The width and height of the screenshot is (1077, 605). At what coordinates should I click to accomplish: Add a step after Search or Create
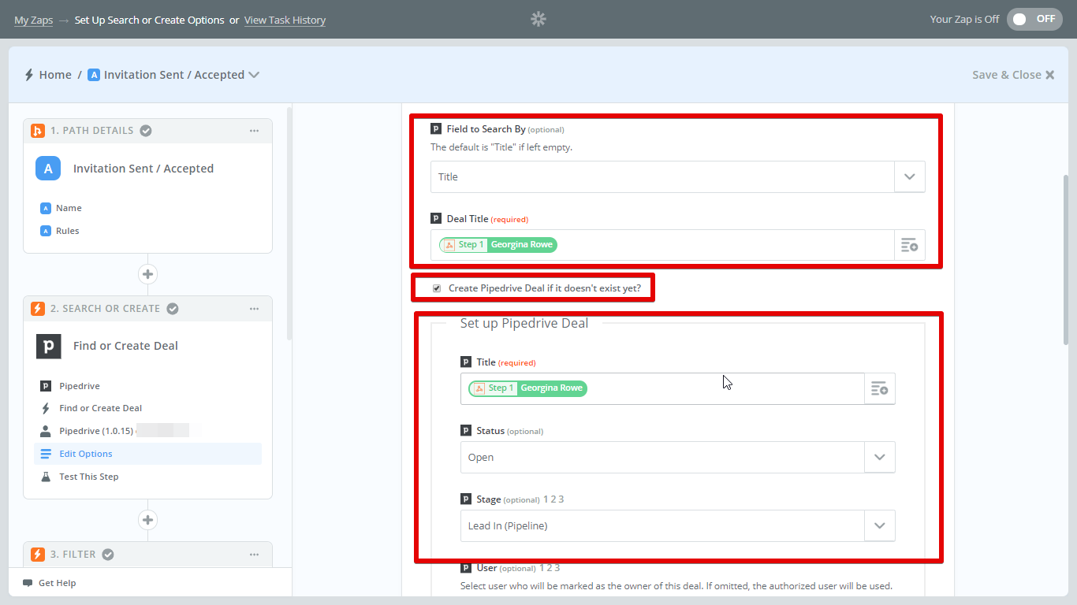pos(147,520)
